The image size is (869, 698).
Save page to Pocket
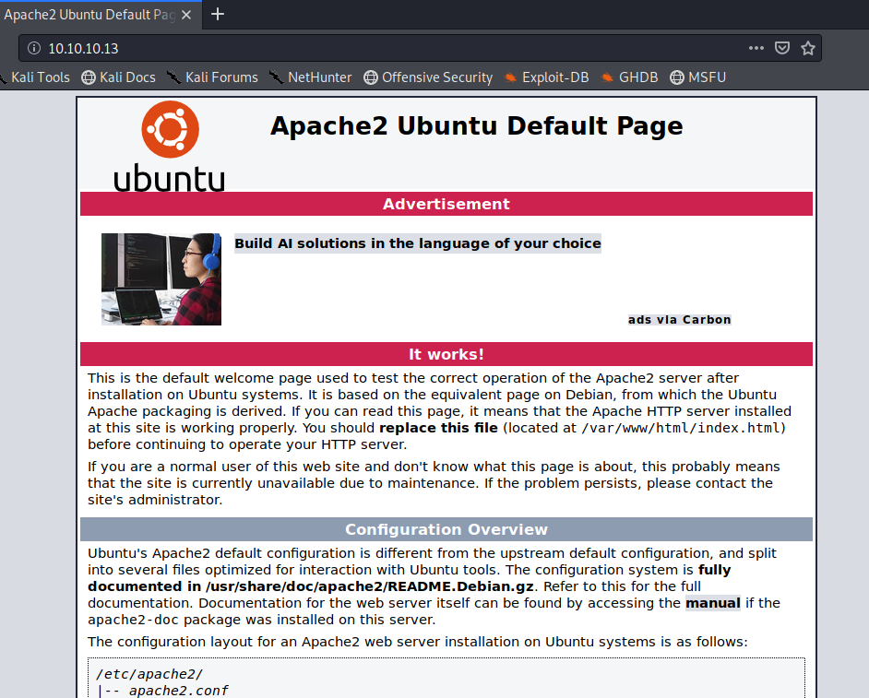[x=782, y=48]
